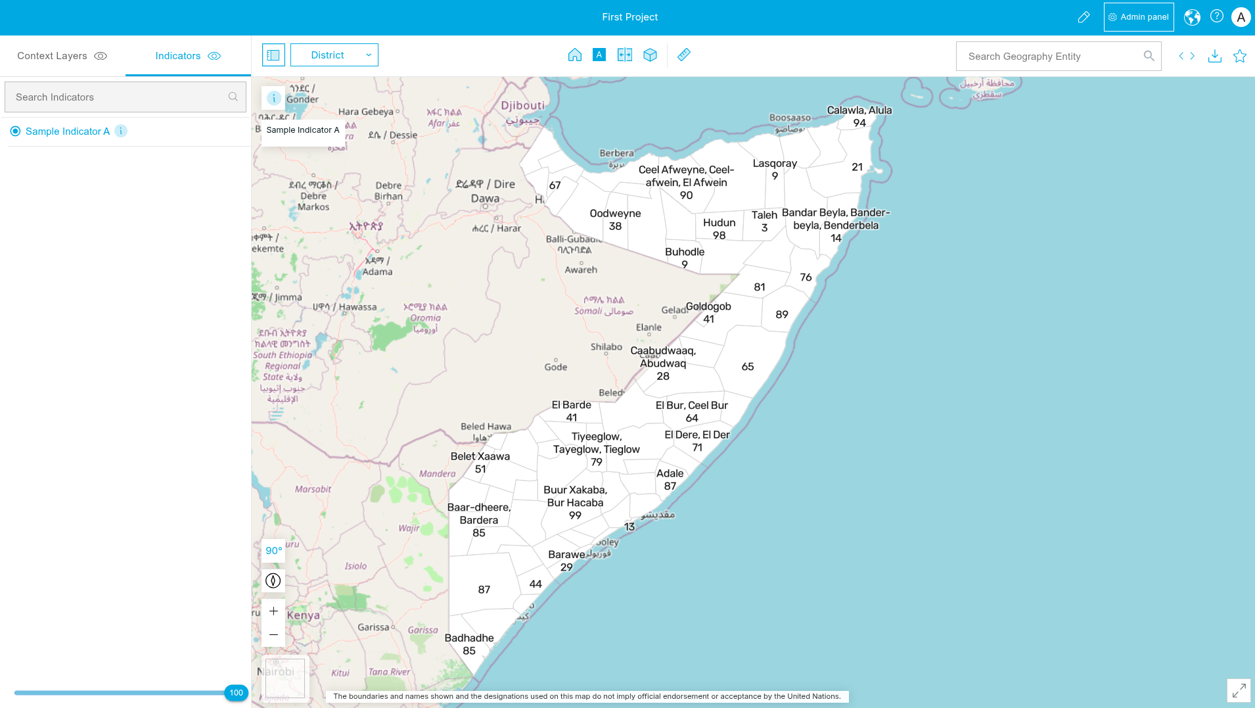1255x708 pixels.
Task: Enable the 3D view cube icon
Action: coord(650,55)
